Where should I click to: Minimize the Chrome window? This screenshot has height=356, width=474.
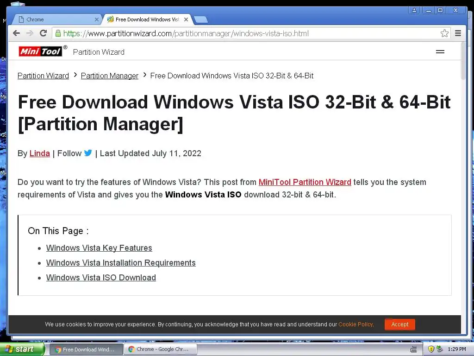point(428,10)
